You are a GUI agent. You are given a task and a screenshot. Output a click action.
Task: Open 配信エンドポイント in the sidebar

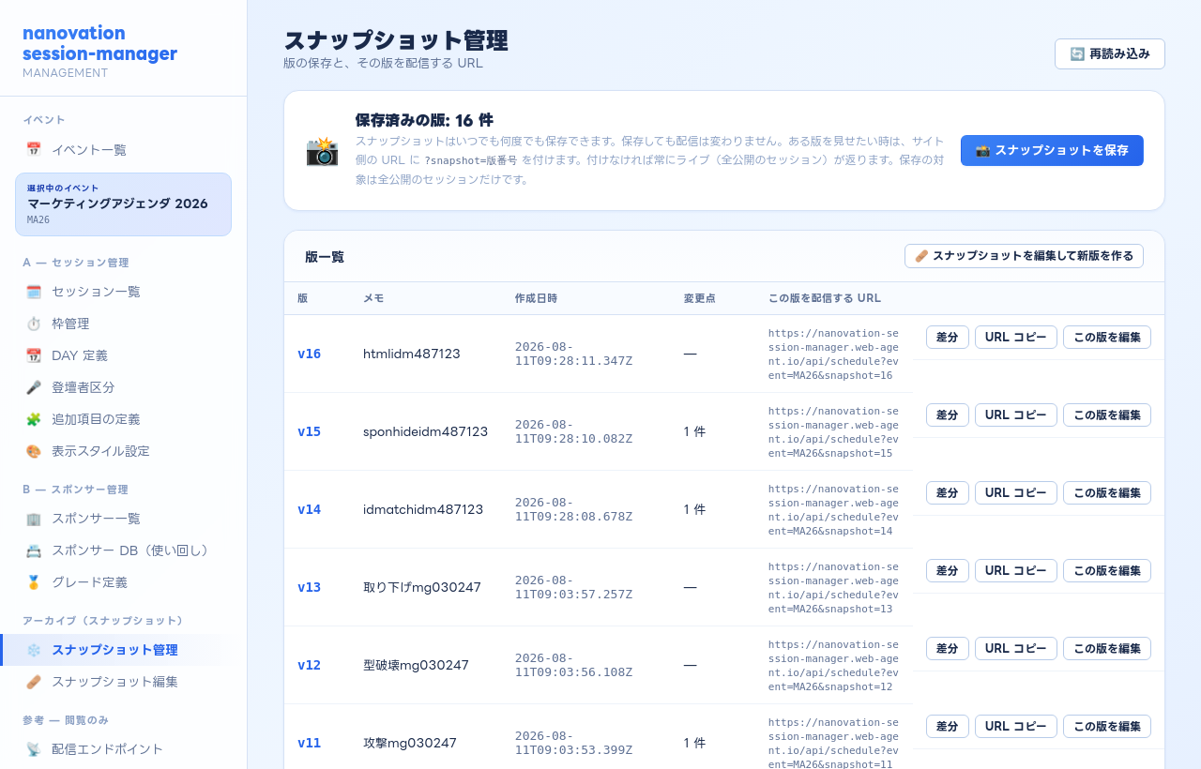pyautogui.click(x=124, y=749)
